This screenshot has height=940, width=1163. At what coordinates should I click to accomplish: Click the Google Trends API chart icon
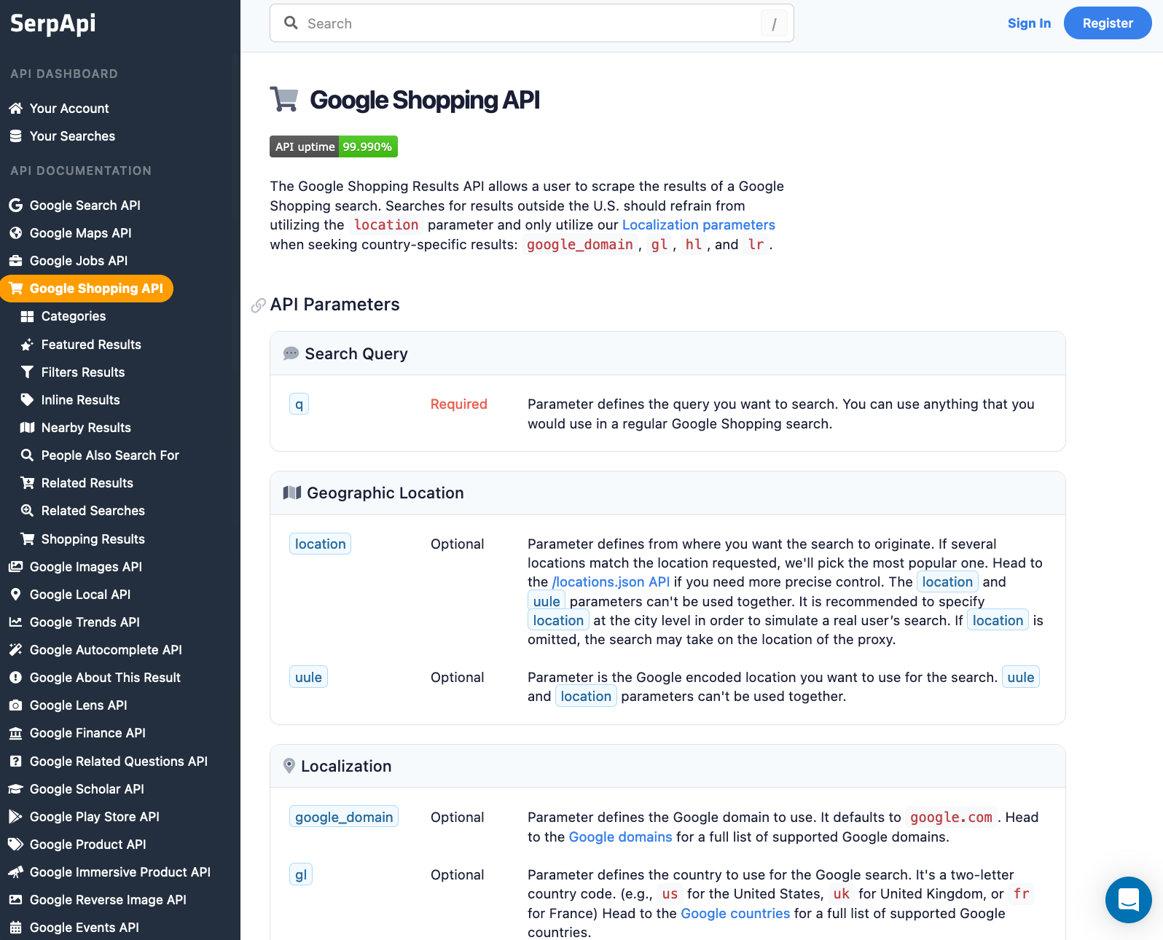(16, 622)
